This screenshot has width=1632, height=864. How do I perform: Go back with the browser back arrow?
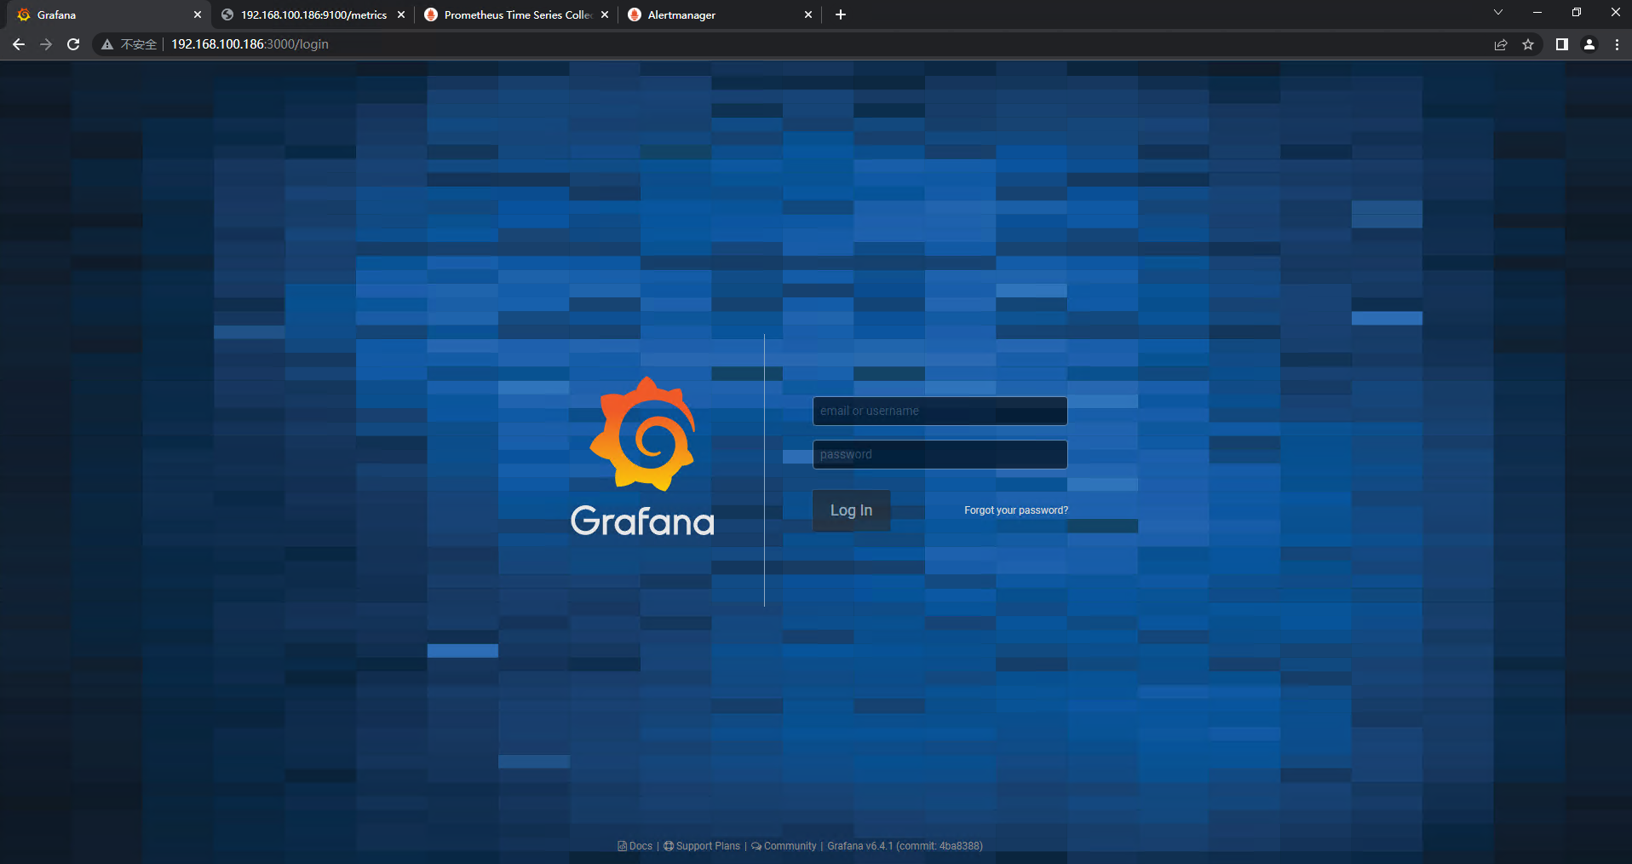coord(19,44)
